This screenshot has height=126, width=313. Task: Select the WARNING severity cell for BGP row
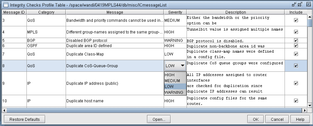(x=175, y=41)
